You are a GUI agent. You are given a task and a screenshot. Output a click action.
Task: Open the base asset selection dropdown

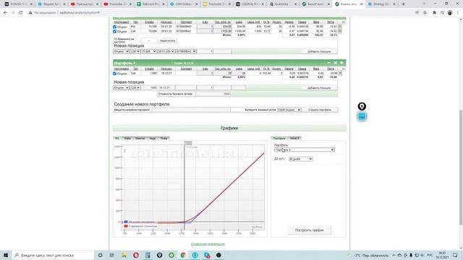click(x=289, y=110)
